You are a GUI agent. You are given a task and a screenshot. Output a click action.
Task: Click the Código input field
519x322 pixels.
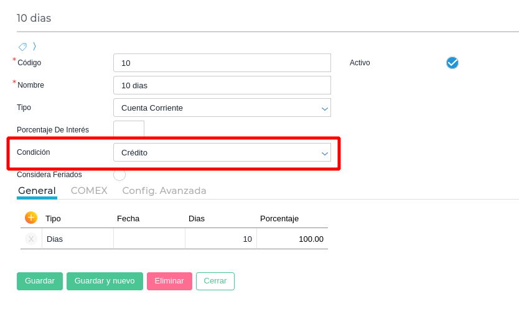pyautogui.click(x=222, y=63)
